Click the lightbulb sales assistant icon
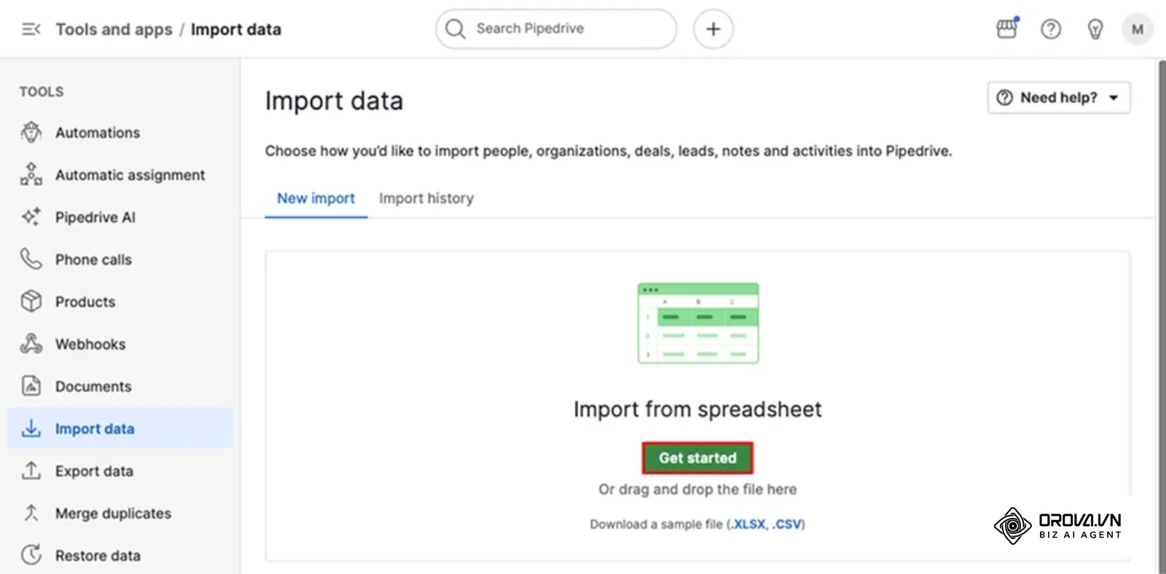 (x=1095, y=29)
